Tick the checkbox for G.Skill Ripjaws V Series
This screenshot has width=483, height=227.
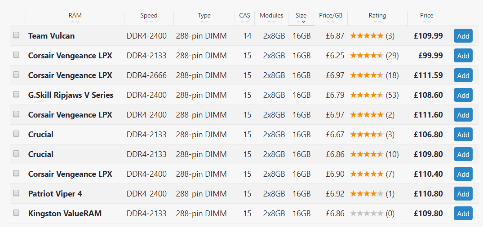coord(16,94)
